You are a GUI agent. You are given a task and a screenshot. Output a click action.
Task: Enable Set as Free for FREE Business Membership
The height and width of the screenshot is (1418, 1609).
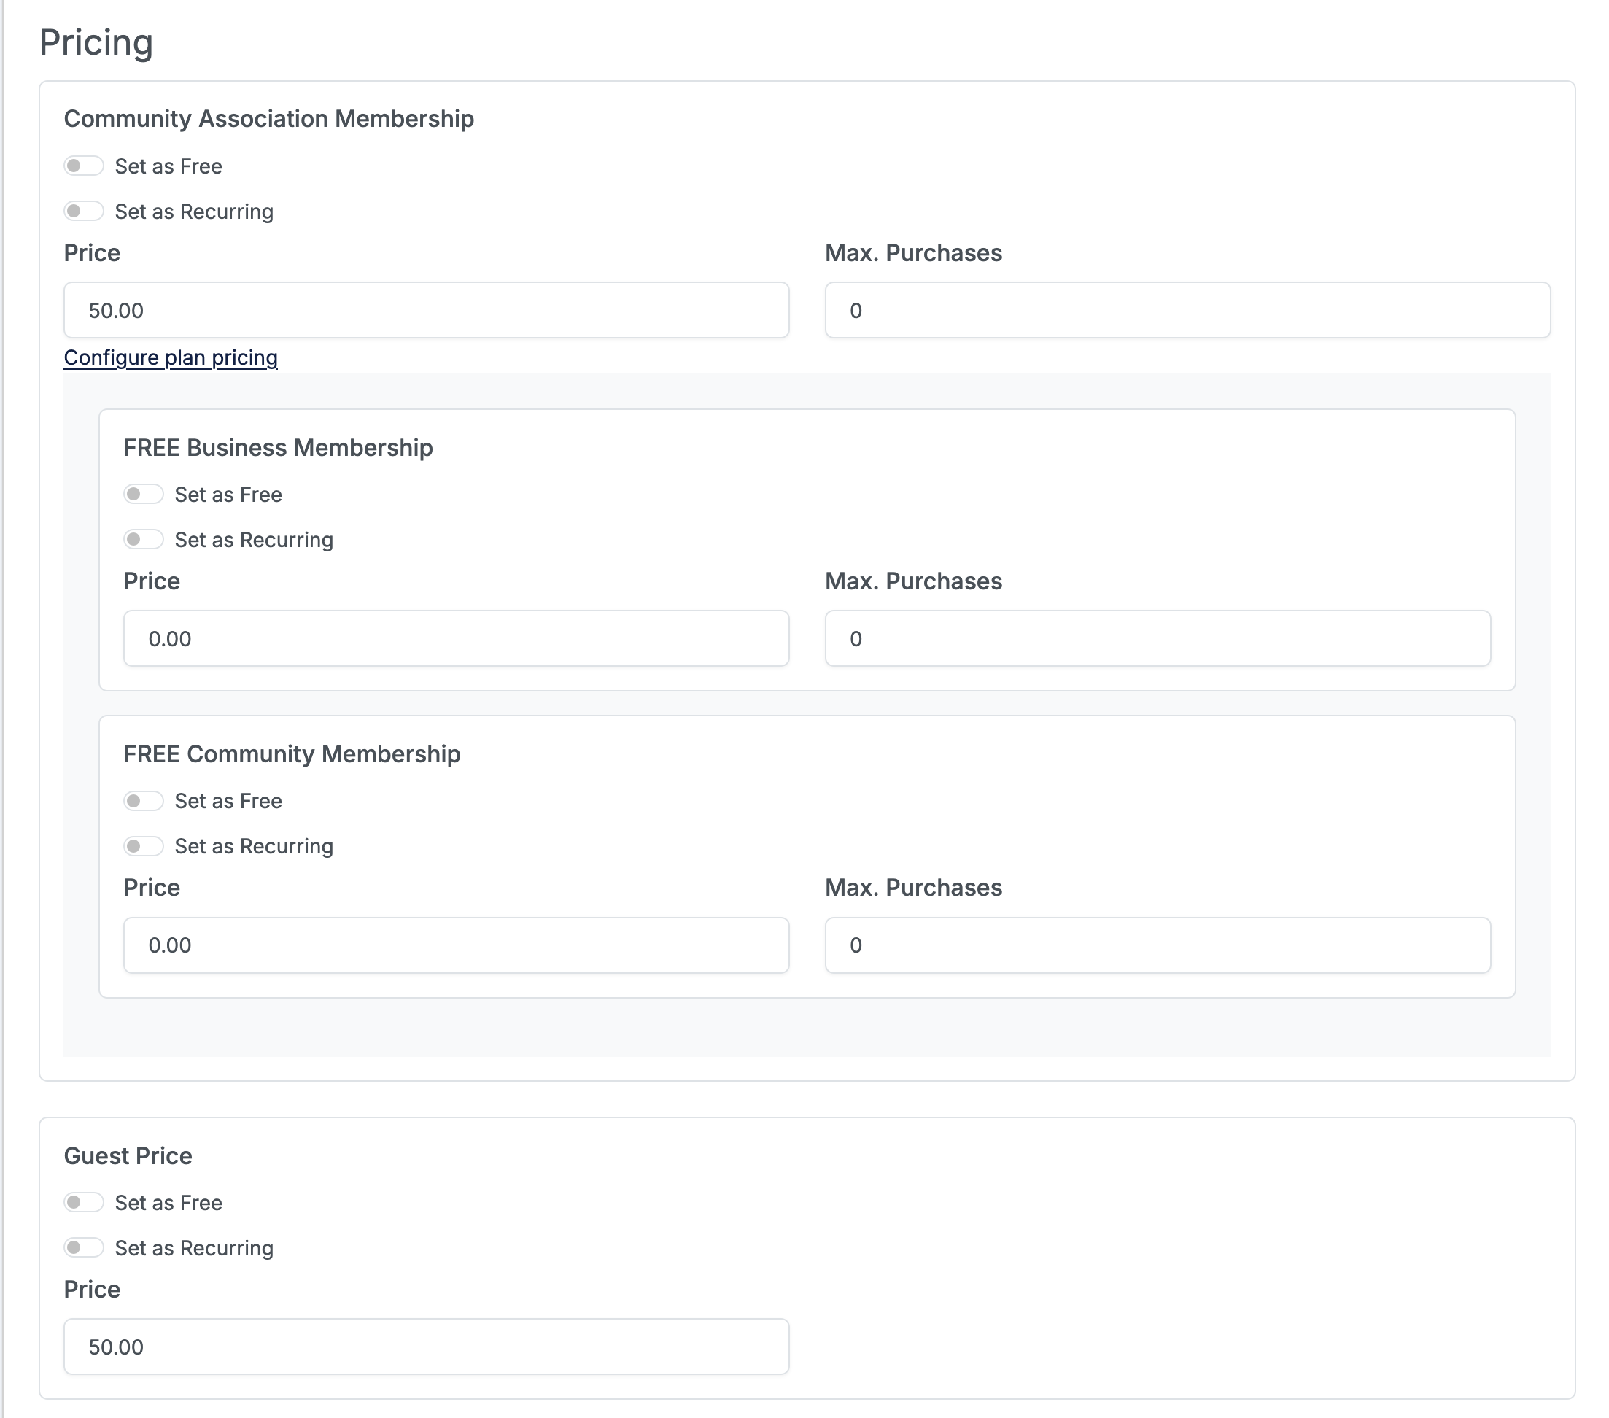(143, 495)
